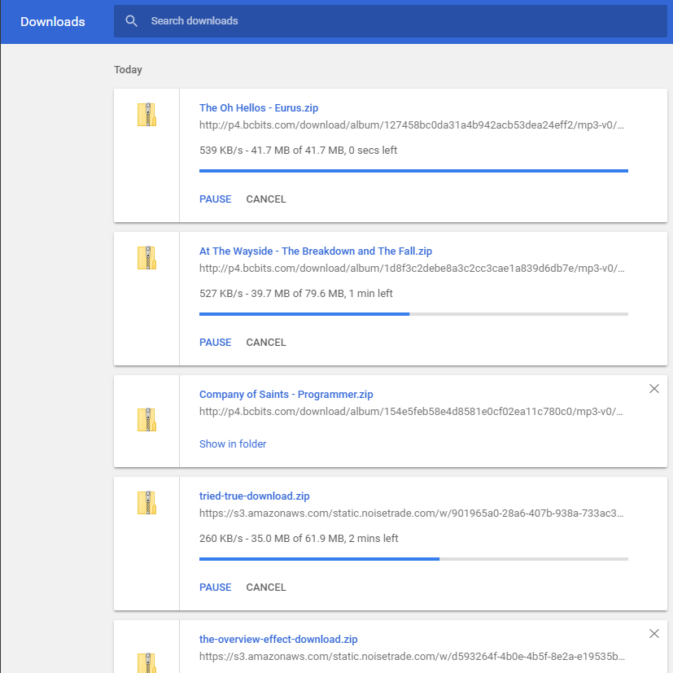
Task: Click the zip icon for Eurus.zip
Action: [x=146, y=115]
